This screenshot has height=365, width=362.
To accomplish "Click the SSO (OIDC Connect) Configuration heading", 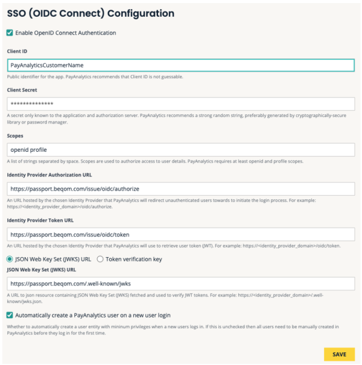I will pos(91,13).
